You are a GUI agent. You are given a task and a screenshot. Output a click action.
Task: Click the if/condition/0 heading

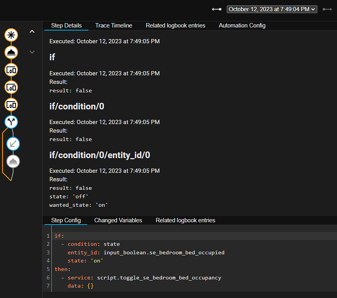coord(76,106)
